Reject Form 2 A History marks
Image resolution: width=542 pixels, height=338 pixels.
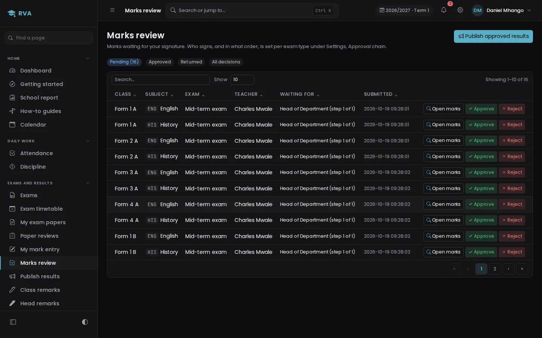[x=512, y=157]
